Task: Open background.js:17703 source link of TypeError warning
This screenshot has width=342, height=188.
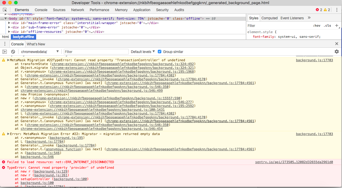Action: [314, 60]
